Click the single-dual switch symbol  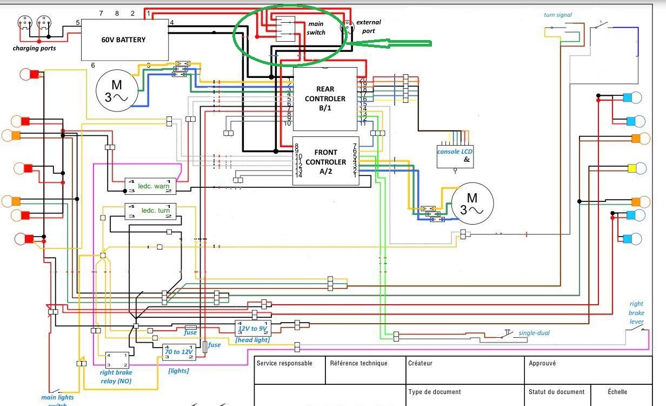[x=508, y=334]
